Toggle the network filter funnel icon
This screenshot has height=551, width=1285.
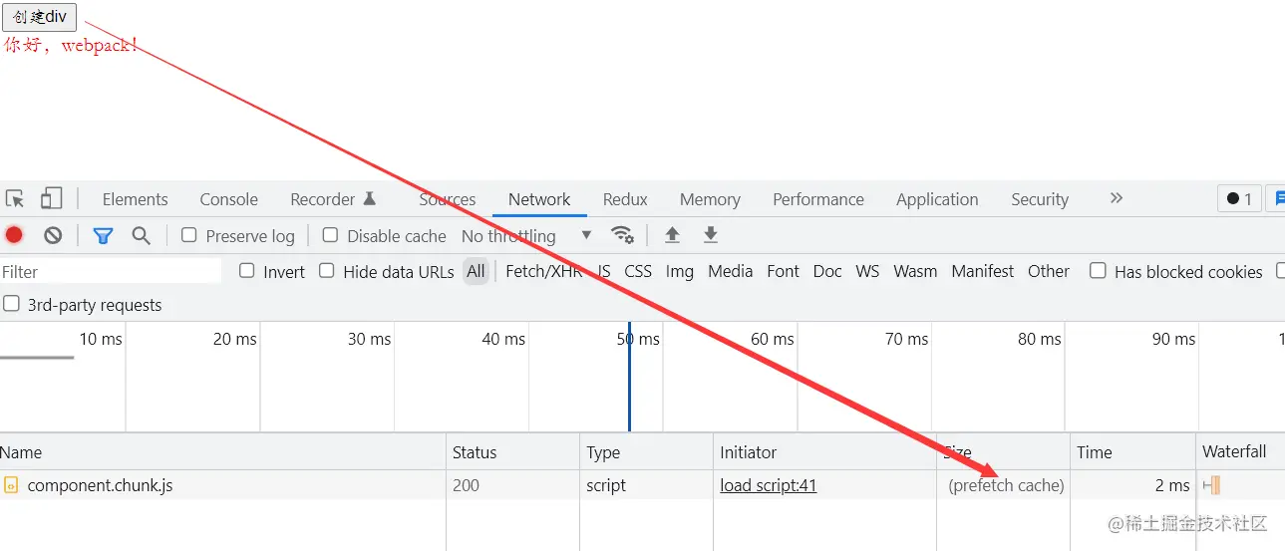click(x=103, y=235)
